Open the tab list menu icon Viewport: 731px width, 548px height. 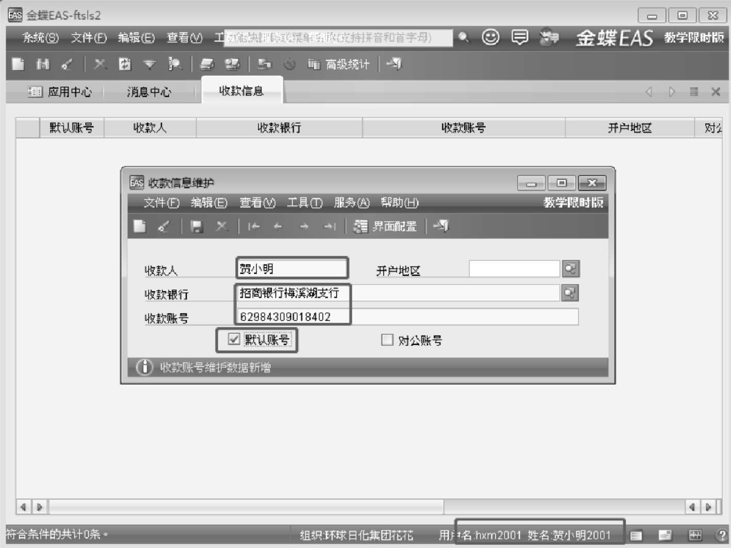pos(694,92)
